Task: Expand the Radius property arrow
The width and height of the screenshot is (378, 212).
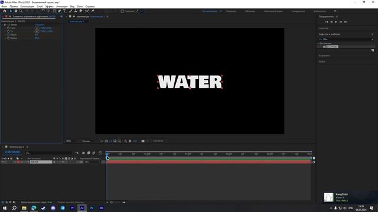Action: 5,38
